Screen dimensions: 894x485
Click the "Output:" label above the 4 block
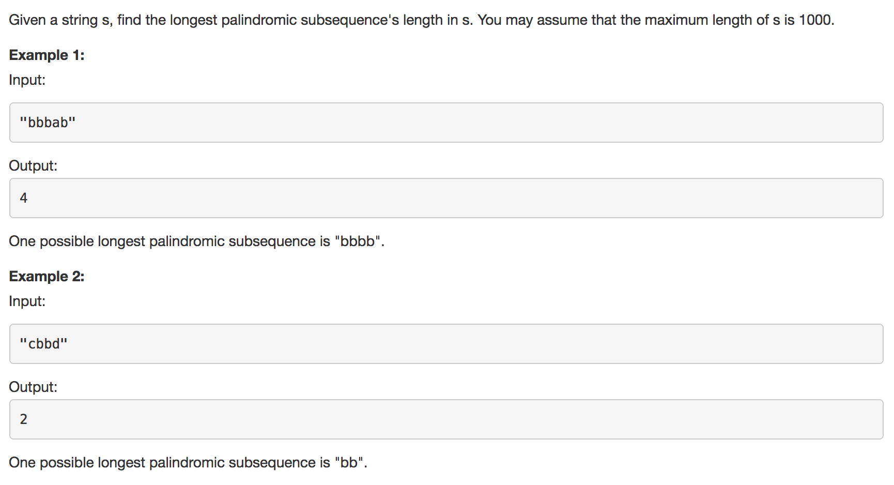point(33,166)
